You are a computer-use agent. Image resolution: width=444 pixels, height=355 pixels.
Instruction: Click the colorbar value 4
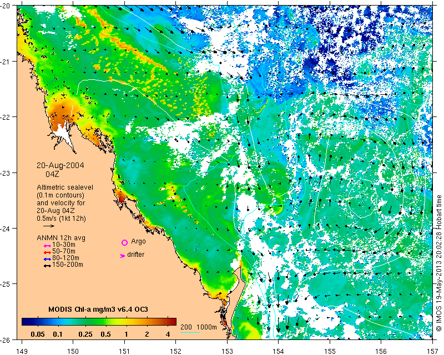[168, 334]
